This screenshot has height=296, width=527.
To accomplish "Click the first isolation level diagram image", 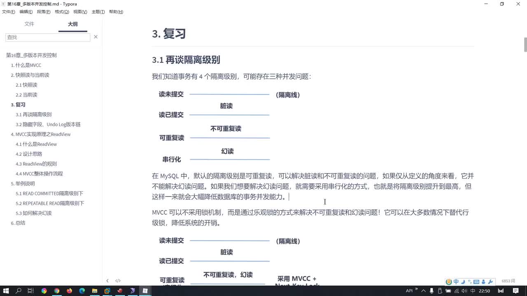I will [x=230, y=127].
